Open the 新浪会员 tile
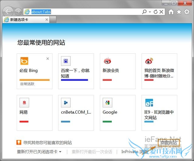194x161 pixels. pyautogui.click(x=118, y=71)
